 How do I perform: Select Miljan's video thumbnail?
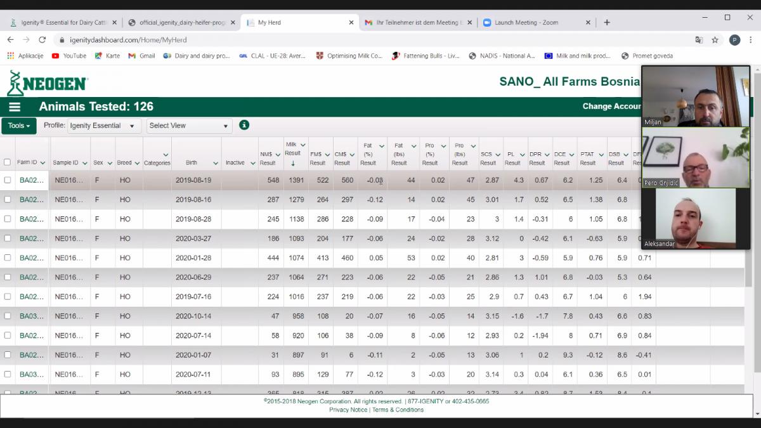(x=696, y=96)
